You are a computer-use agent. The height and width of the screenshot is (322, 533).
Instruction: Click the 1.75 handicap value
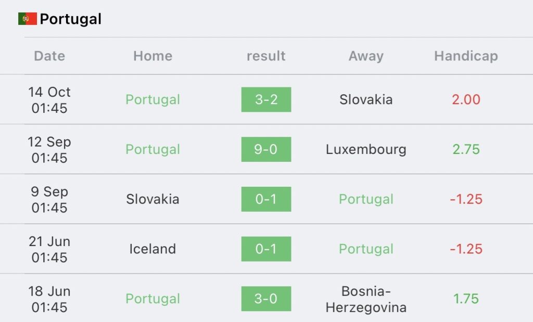click(466, 299)
